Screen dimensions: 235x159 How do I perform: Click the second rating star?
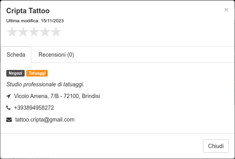(x=23, y=32)
